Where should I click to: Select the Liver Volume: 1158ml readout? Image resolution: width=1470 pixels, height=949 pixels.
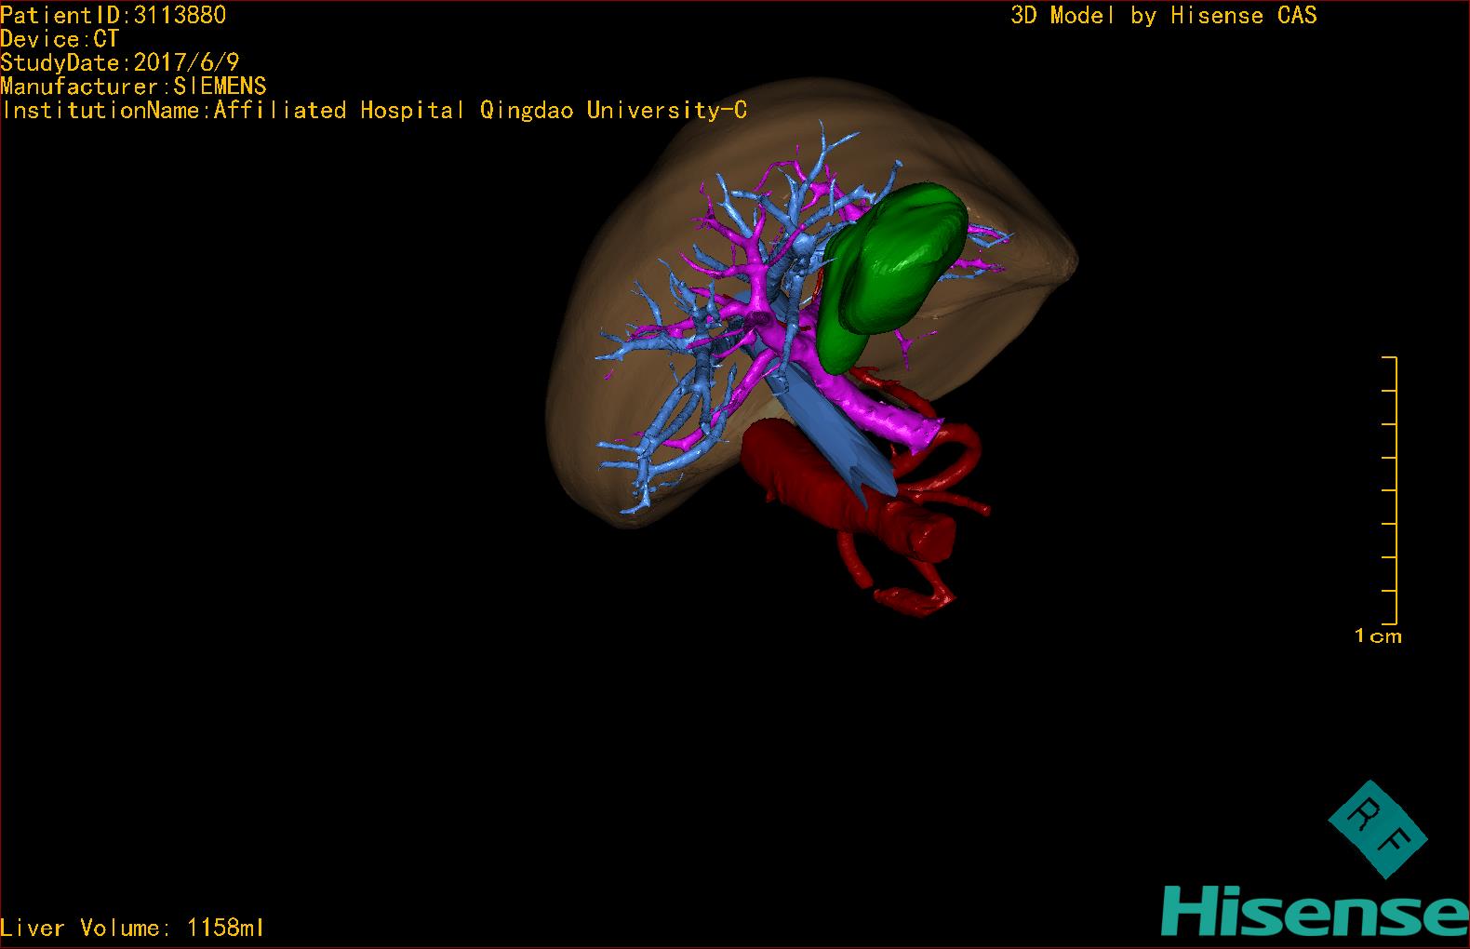point(132,928)
